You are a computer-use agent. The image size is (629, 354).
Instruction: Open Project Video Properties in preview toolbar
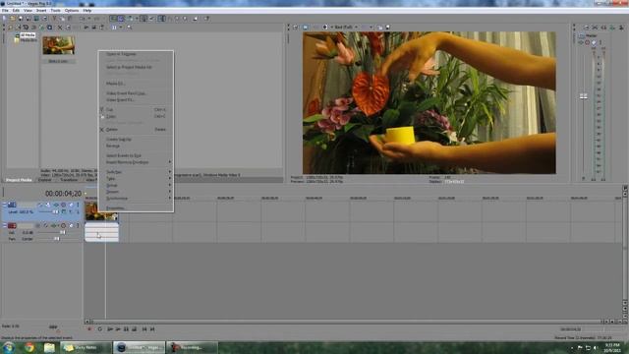[x=296, y=28]
